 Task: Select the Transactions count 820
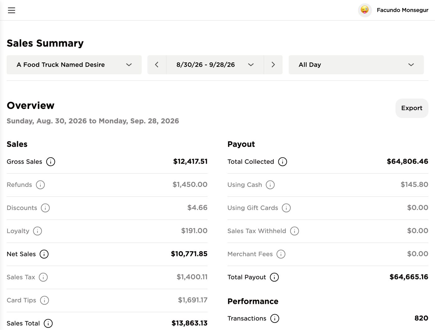[421, 318]
